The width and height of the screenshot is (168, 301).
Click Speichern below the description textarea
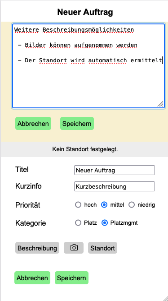tap(77, 124)
